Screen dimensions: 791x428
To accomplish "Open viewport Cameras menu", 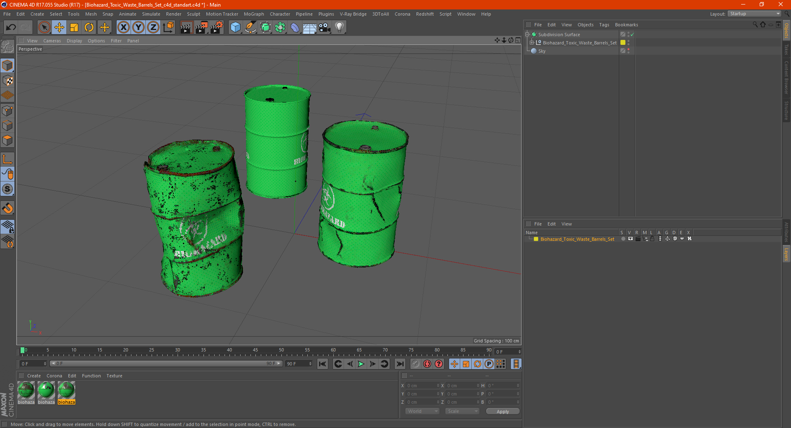I will [52, 41].
